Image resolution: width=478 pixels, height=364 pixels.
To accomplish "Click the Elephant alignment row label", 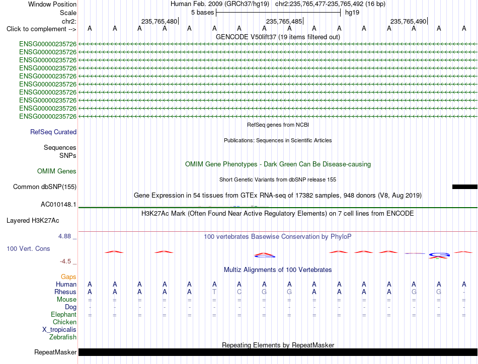I will point(63,314).
